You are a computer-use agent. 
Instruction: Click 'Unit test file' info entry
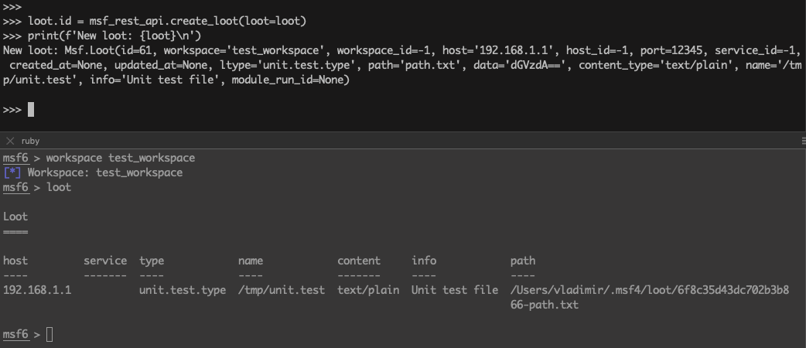point(455,290)
